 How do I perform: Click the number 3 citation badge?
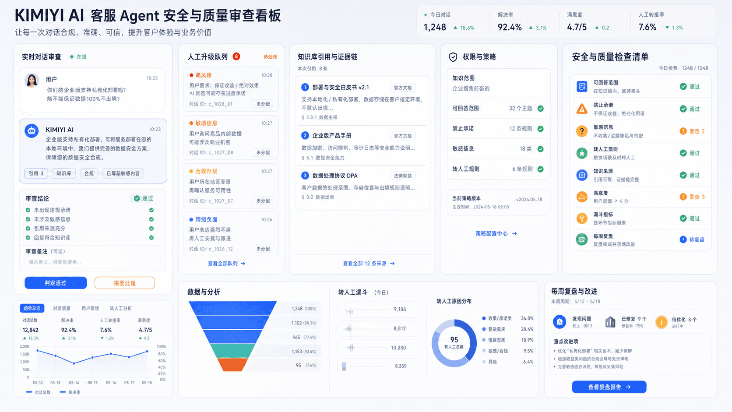click(x=305, y=176)
